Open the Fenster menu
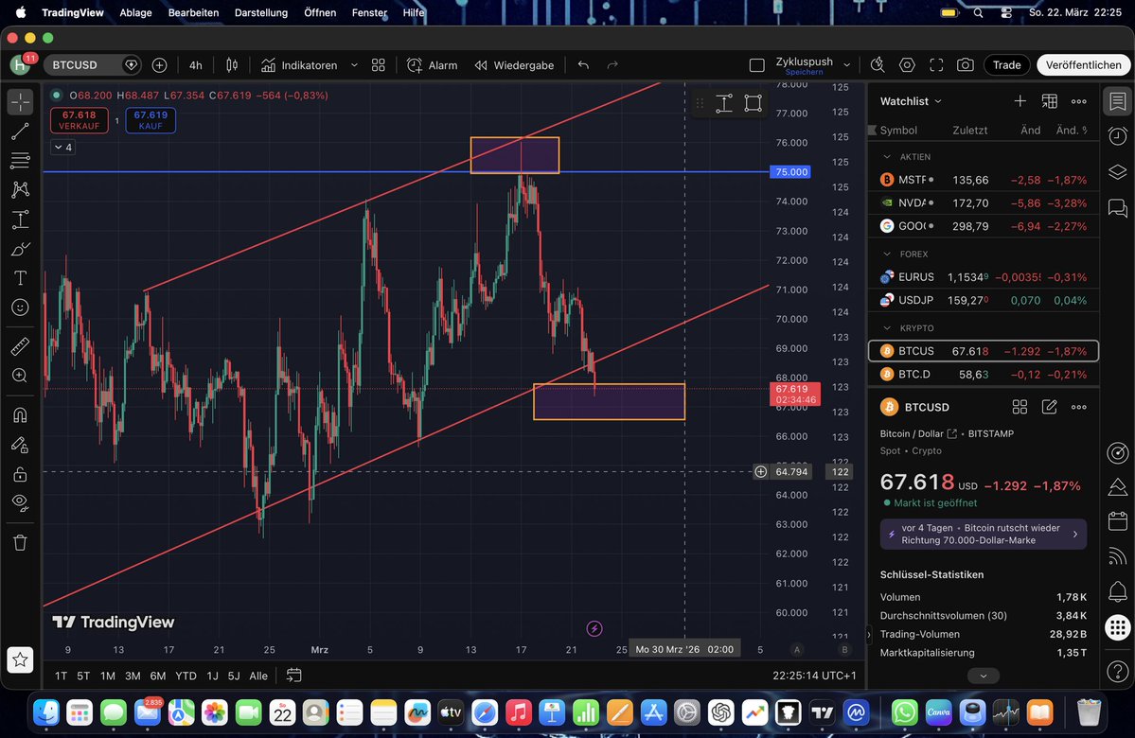The height and width of the screenshot is (738, 1135). coord(369,12)
